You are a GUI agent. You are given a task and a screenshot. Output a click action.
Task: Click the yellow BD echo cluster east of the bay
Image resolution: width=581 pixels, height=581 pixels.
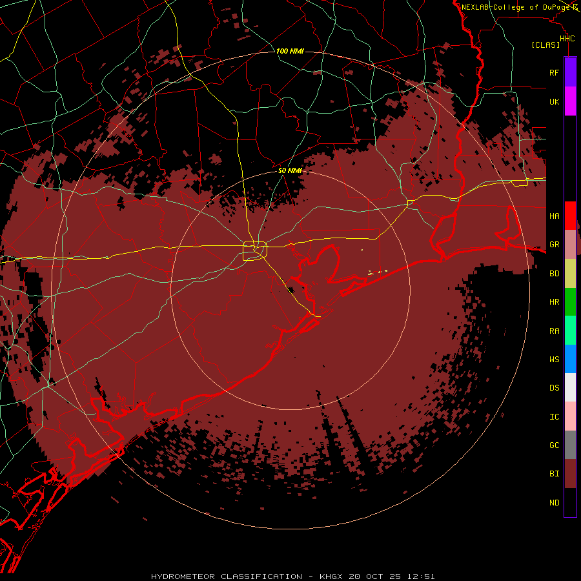pyautogui.click(x=378, y=272)
